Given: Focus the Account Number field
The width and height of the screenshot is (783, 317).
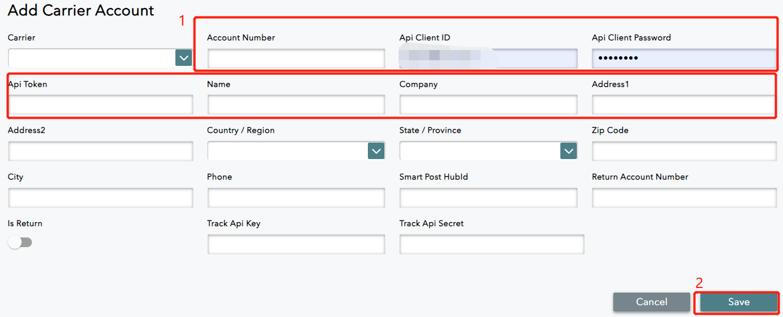Looking at the screenshot, I should [x=296, y=59].
